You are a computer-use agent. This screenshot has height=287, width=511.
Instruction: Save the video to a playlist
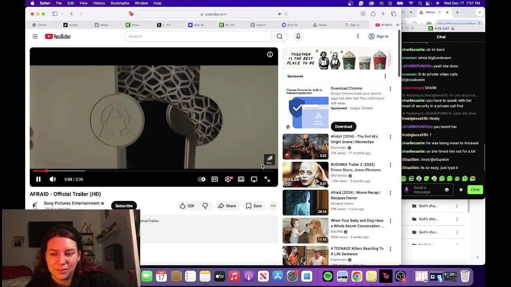[254, 206]
